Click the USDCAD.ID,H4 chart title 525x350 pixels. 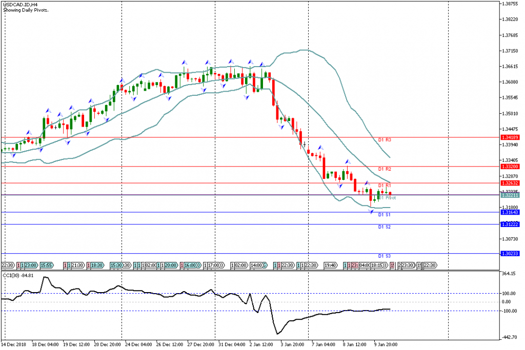[x=18, y=5]
